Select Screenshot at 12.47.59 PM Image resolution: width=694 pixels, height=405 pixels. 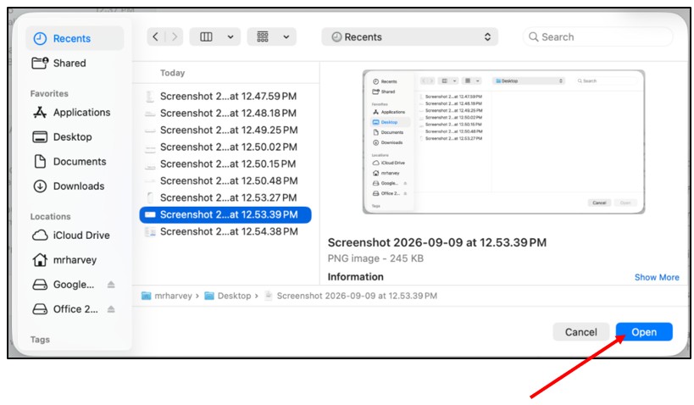(x=225, y=96)
